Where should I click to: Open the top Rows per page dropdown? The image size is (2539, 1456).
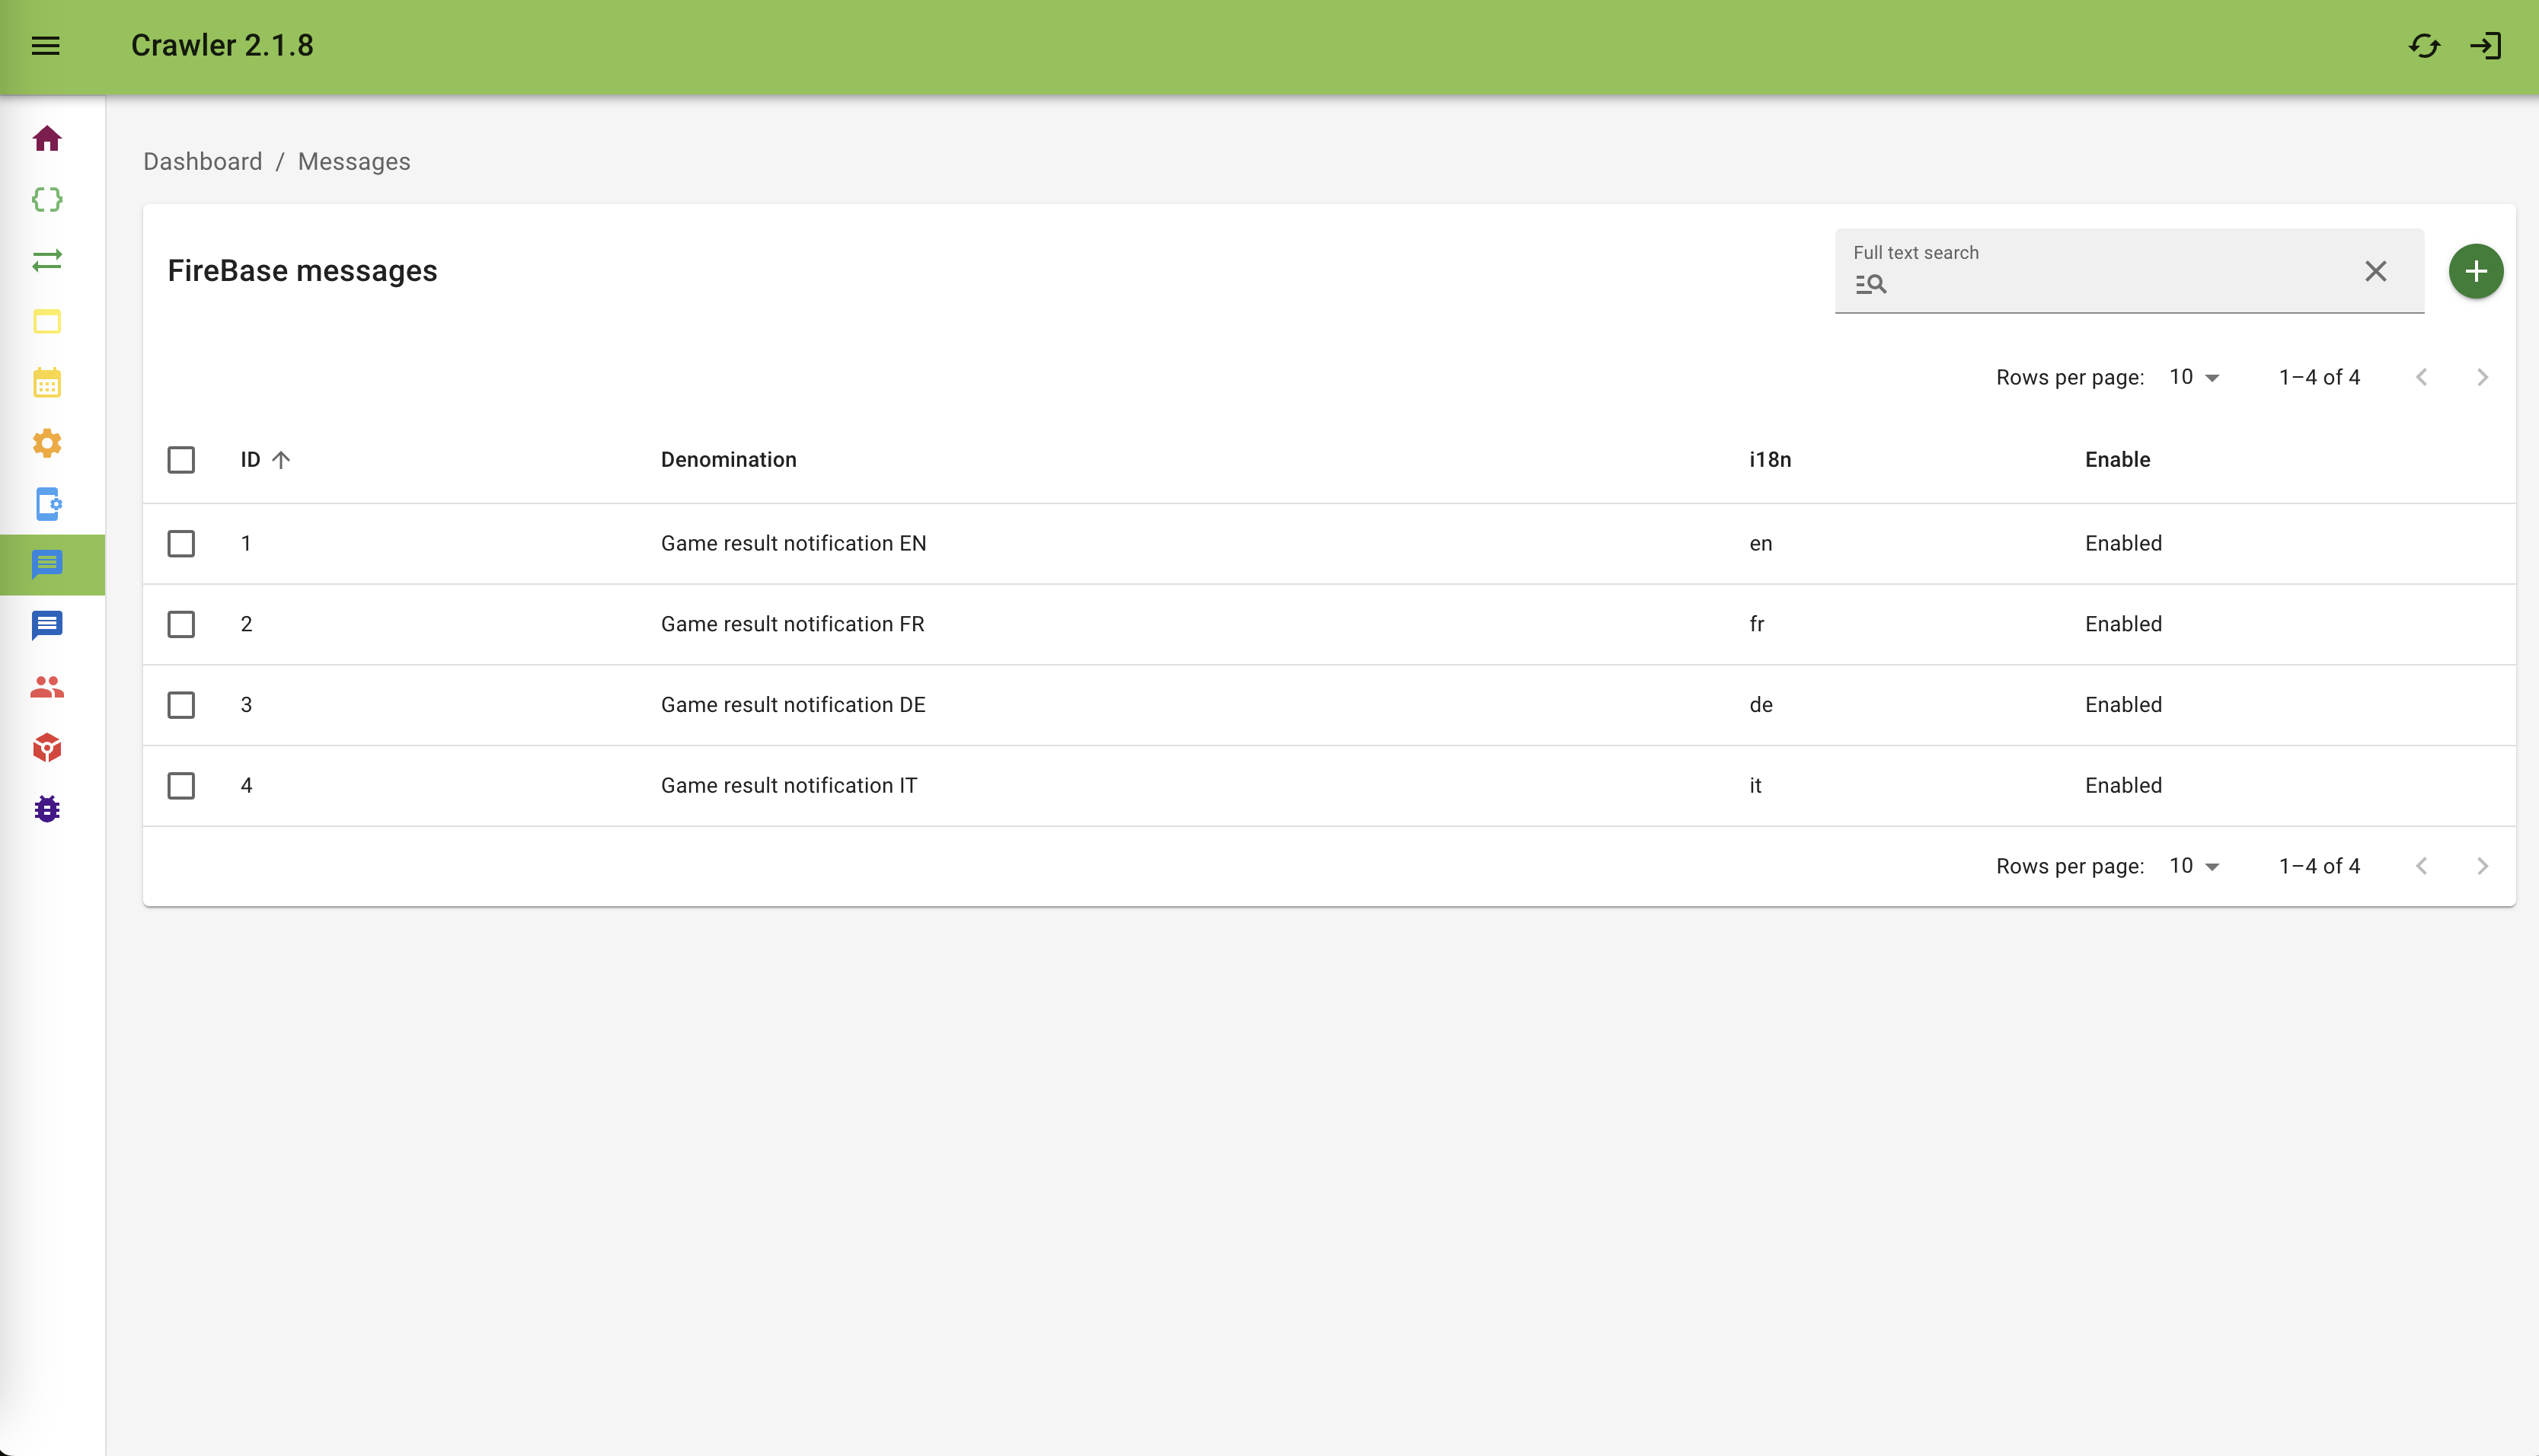coord(2194,377)
